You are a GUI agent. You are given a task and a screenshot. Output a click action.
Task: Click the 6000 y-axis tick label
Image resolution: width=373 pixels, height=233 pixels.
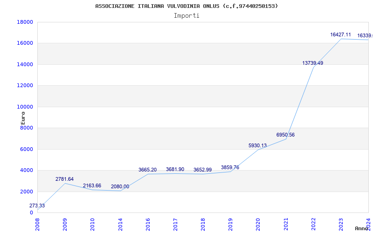[27, 149]
